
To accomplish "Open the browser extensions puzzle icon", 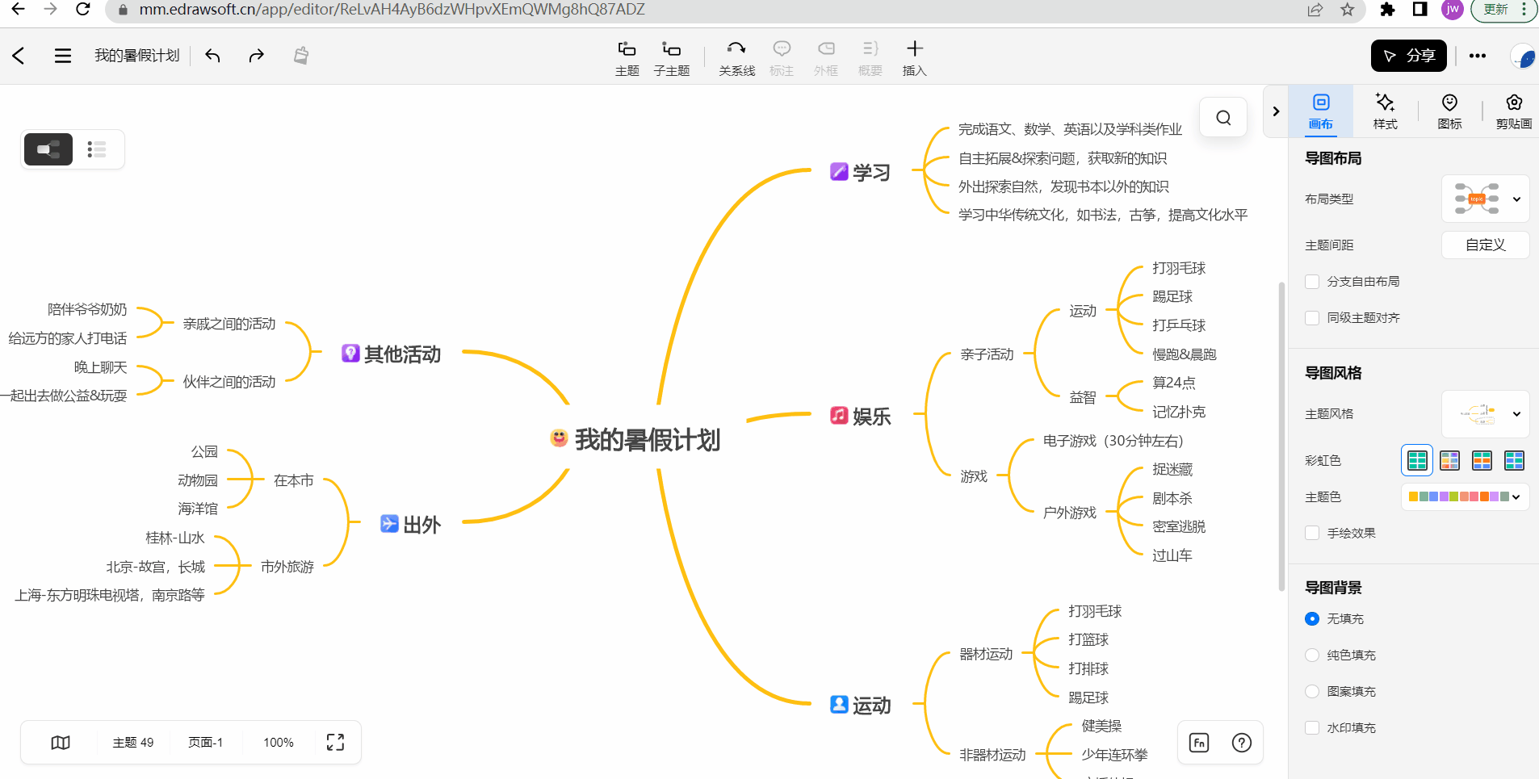I will coord(1387,10).
